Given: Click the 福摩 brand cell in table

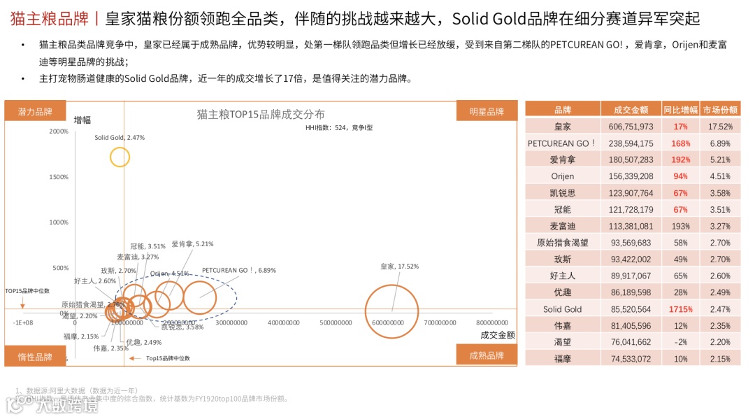Looking at the screenshot, I should pyautogui.click(x=562, y=359).
